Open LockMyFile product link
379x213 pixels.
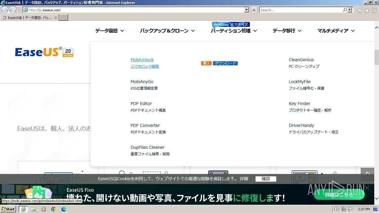click(300, 82)
